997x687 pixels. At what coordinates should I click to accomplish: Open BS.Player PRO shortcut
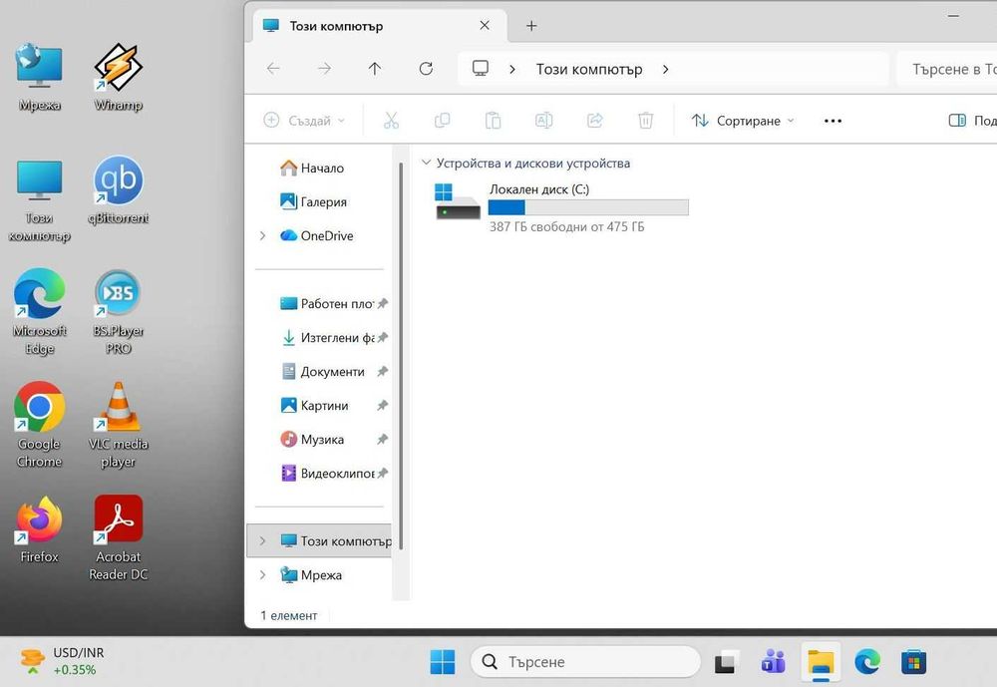tap(119, 312)
